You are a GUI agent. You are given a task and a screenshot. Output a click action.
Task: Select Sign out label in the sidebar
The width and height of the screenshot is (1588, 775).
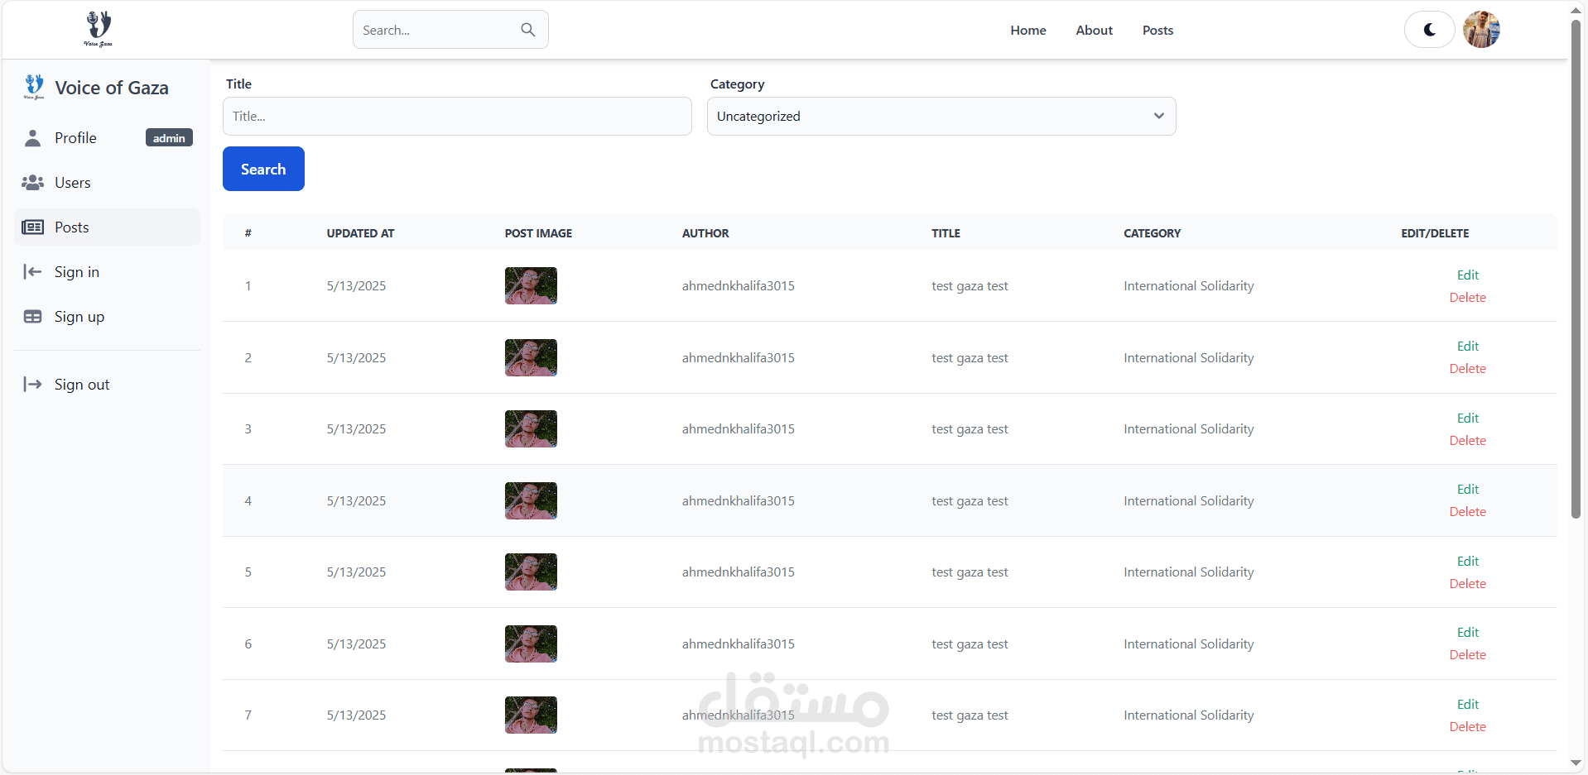[82, 385]
